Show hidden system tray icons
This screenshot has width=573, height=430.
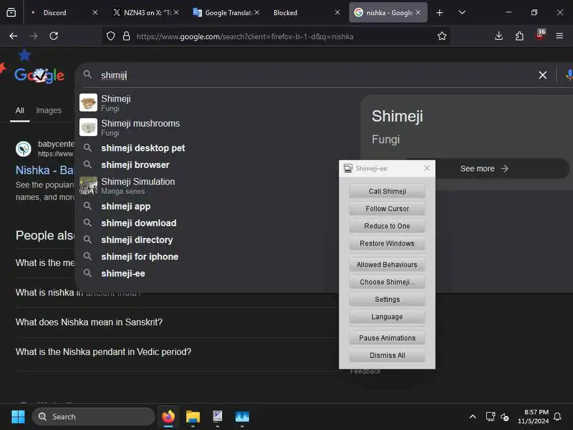[x=472, y=417]
